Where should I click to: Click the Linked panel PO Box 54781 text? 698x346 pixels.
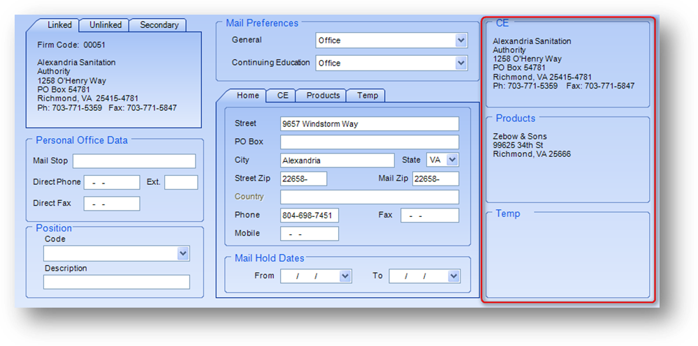pyautogui.click(x=64, y=90)
